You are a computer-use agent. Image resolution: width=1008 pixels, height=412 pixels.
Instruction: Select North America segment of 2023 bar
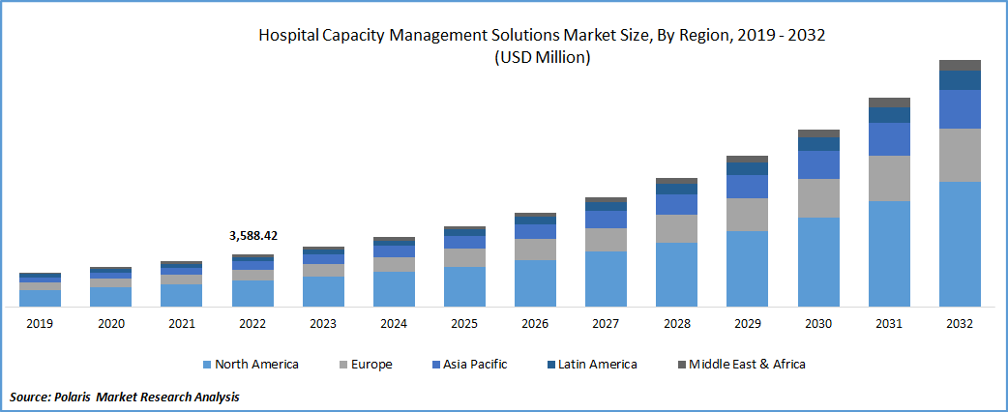click(323, 292)
